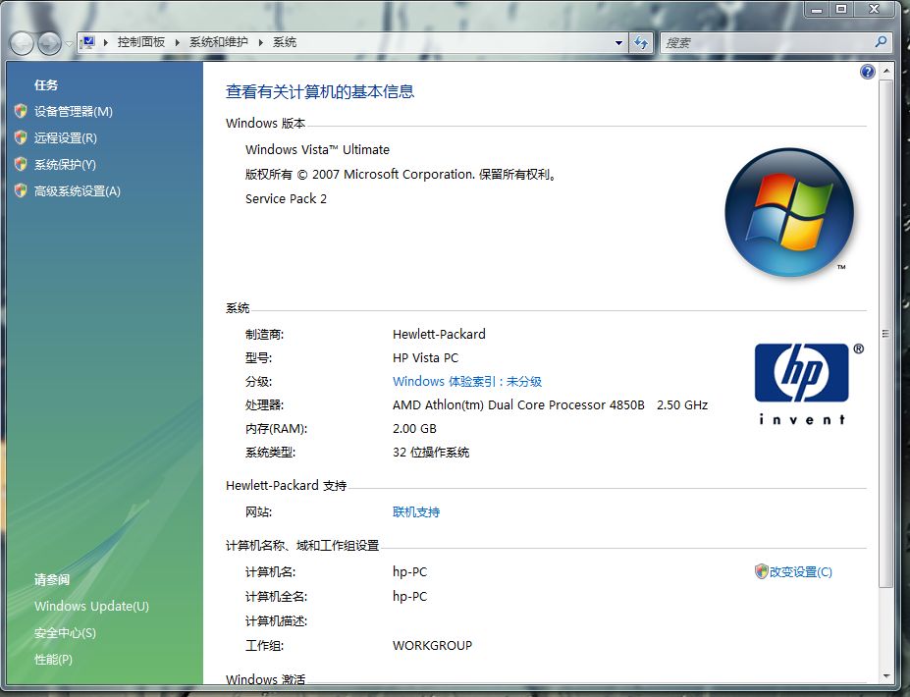The width and height of the screenshot is (910, 697).
Task: Click shield icon beside 系统保护(V)
Action: pyautogui.click(x=21, y=164)
